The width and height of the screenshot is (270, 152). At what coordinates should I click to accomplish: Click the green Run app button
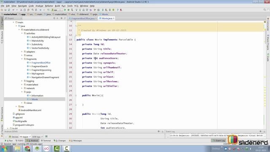pyautogui.click(x=65, y=10)
